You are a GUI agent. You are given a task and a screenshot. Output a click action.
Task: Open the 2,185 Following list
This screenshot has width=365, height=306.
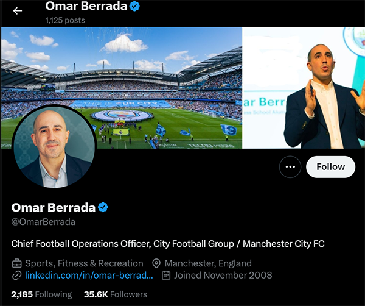click(x=41, y=294)
